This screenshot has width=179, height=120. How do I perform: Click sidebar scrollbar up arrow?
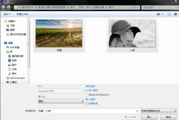point(29,19)
